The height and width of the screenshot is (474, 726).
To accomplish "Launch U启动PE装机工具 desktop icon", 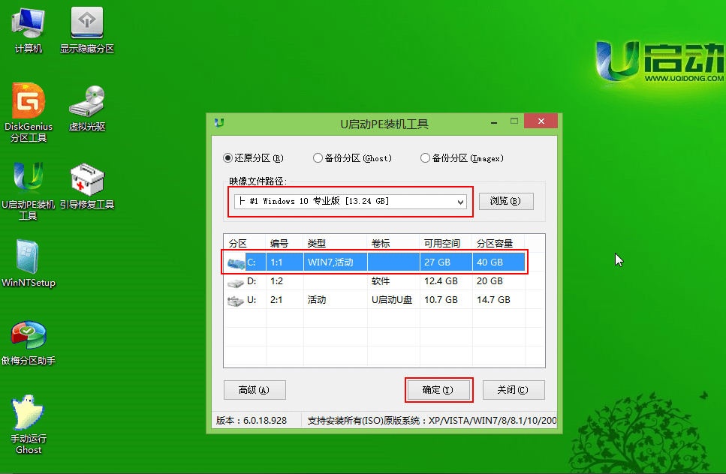I will 29,190.
